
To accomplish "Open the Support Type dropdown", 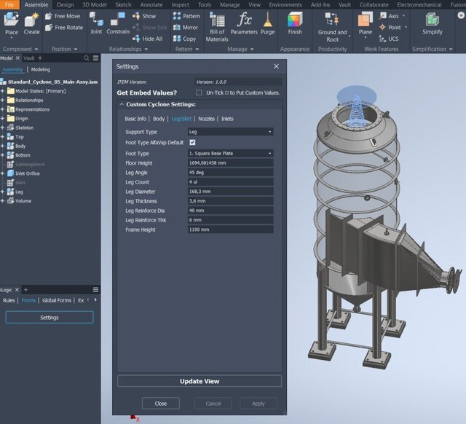I will (230, 132).
